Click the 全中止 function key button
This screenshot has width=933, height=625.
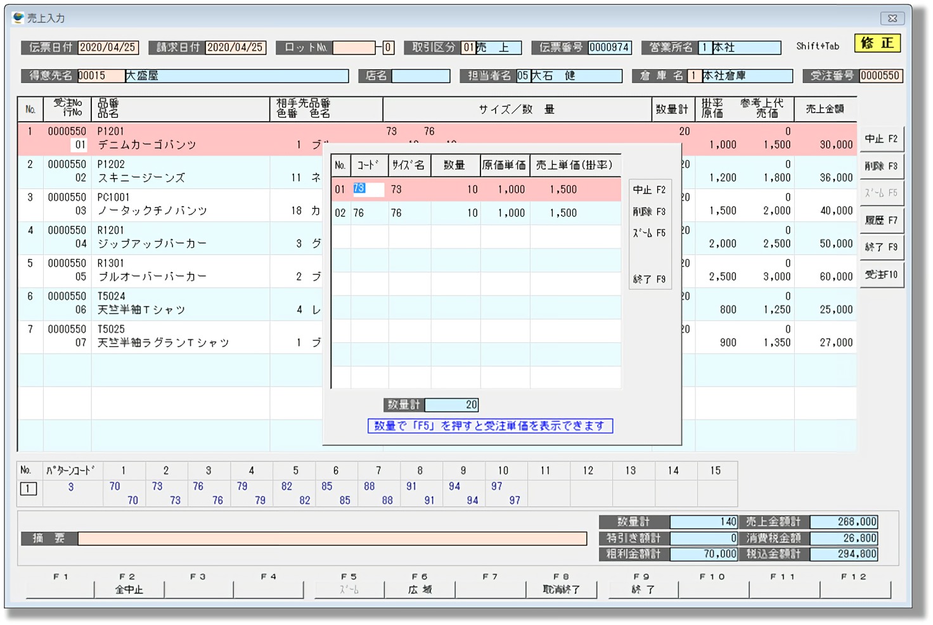(x=129, y=590)
